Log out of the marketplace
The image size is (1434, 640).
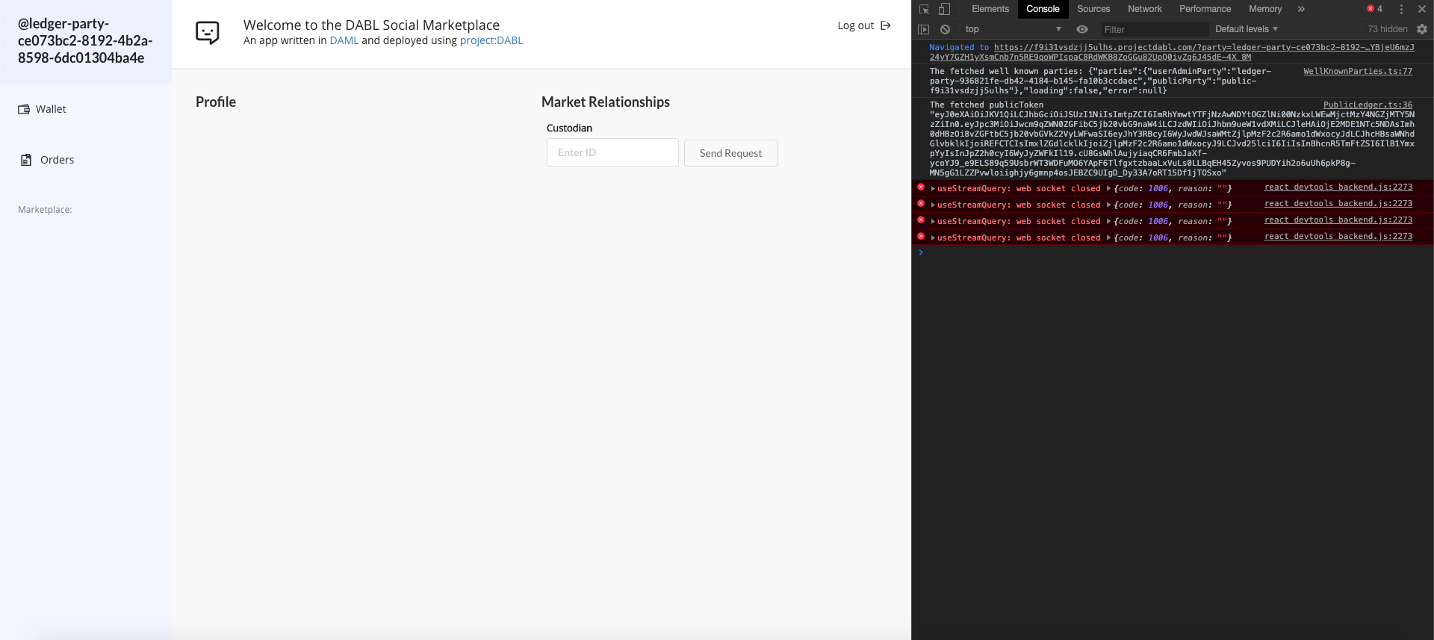pos(864,25)
